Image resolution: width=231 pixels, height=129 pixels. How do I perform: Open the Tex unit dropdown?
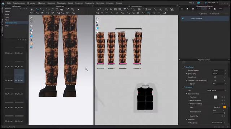(x=219, y=84)
